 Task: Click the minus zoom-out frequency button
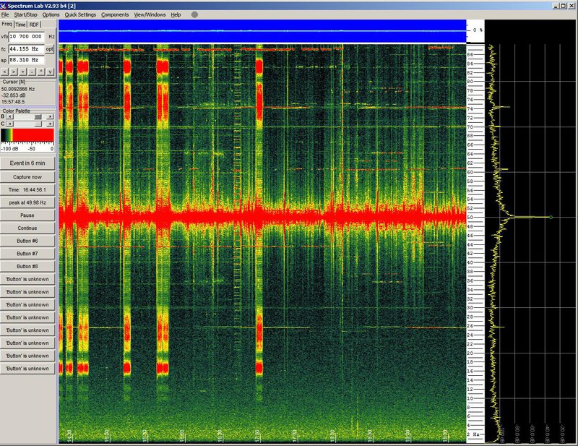[33, 72]
